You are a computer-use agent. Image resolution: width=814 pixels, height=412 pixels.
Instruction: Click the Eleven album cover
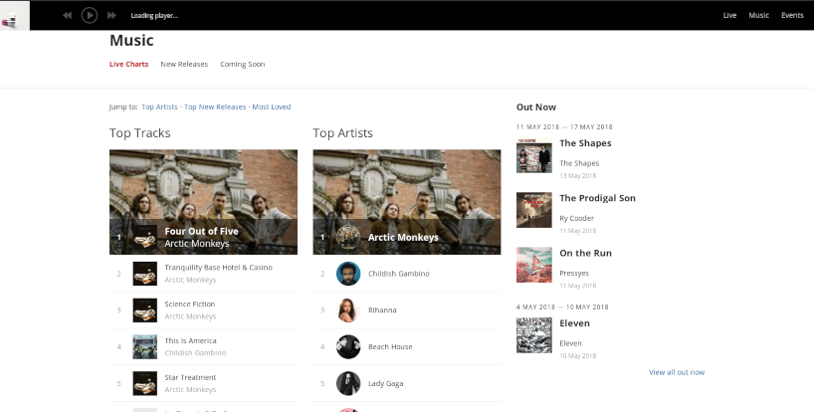(x=533, y=335)
